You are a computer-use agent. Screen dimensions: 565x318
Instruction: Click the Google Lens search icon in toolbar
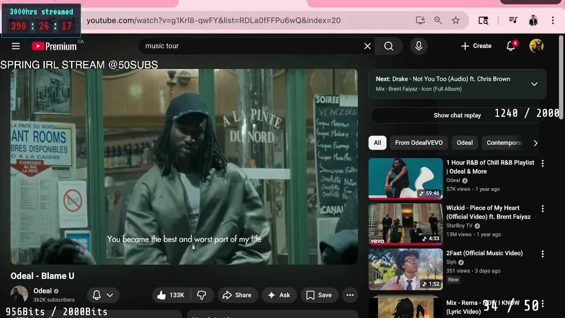tap(483, 20)
